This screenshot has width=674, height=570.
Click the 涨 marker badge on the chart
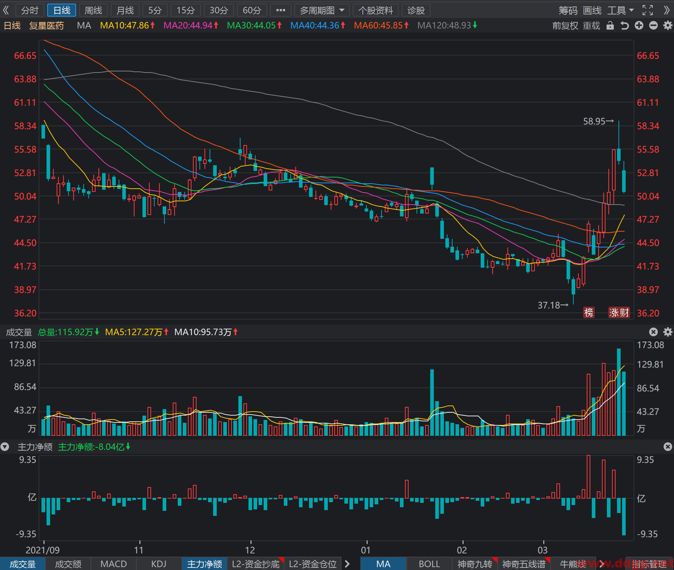[x=614, y=312]
